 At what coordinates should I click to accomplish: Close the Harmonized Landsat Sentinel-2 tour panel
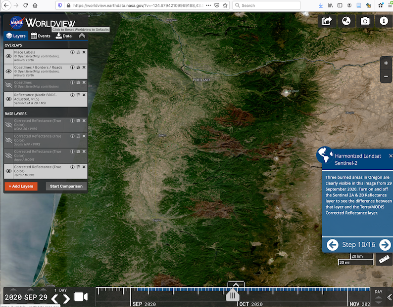click(x=391, y=156)
